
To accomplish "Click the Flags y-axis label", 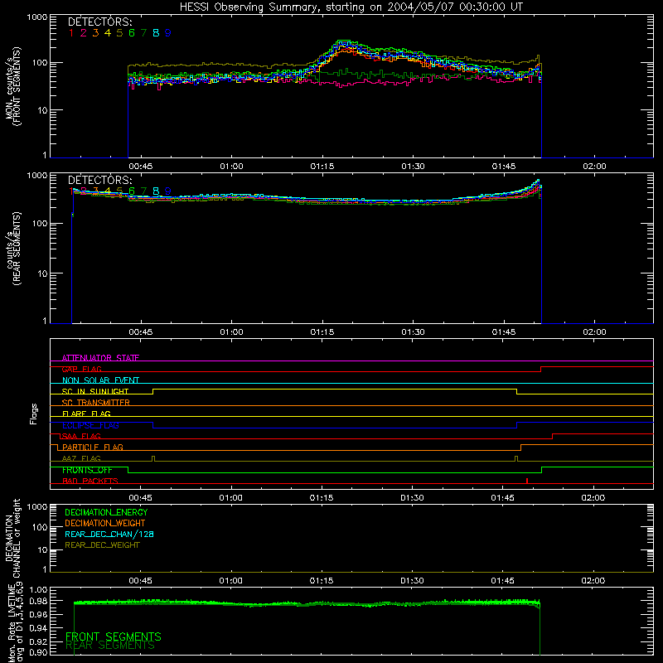I will pyautogui.click(x=34, y=414).
